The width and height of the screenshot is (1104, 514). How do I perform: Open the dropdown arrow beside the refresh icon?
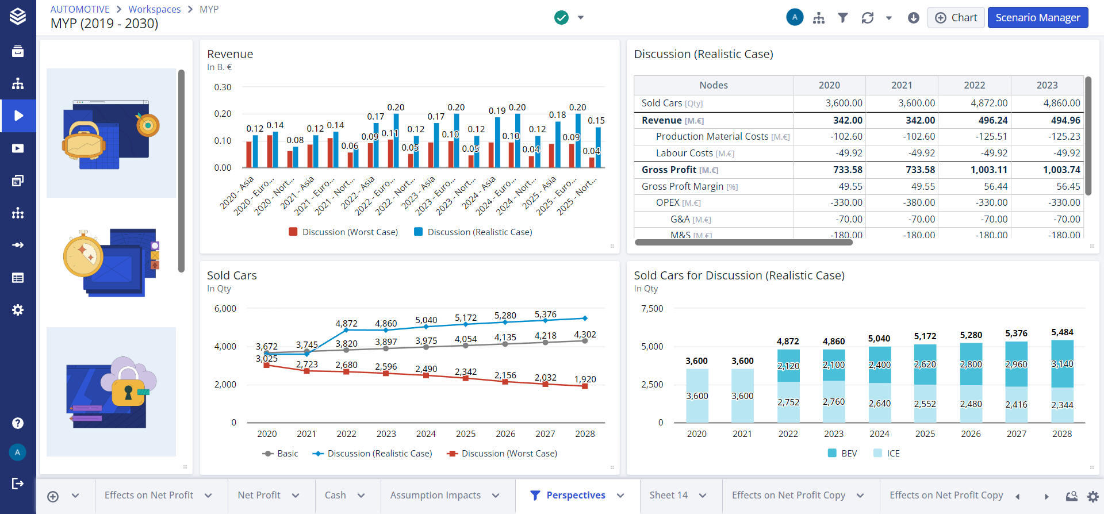coord(888,18)
